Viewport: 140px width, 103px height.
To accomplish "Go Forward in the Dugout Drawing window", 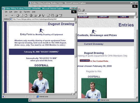I will click(x=12, y=15).
